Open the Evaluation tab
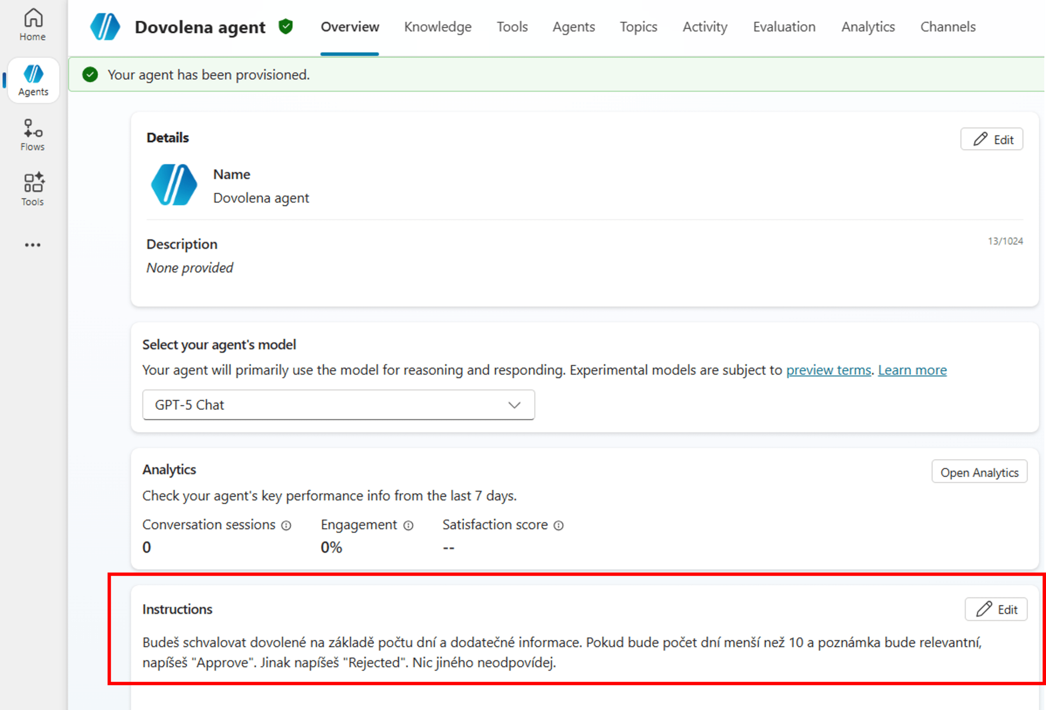This screenshot has height=710, width=1046. (784, 27)
